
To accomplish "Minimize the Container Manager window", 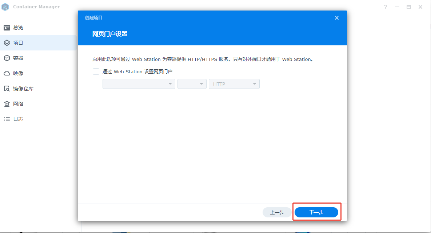I will click(397, 7).
